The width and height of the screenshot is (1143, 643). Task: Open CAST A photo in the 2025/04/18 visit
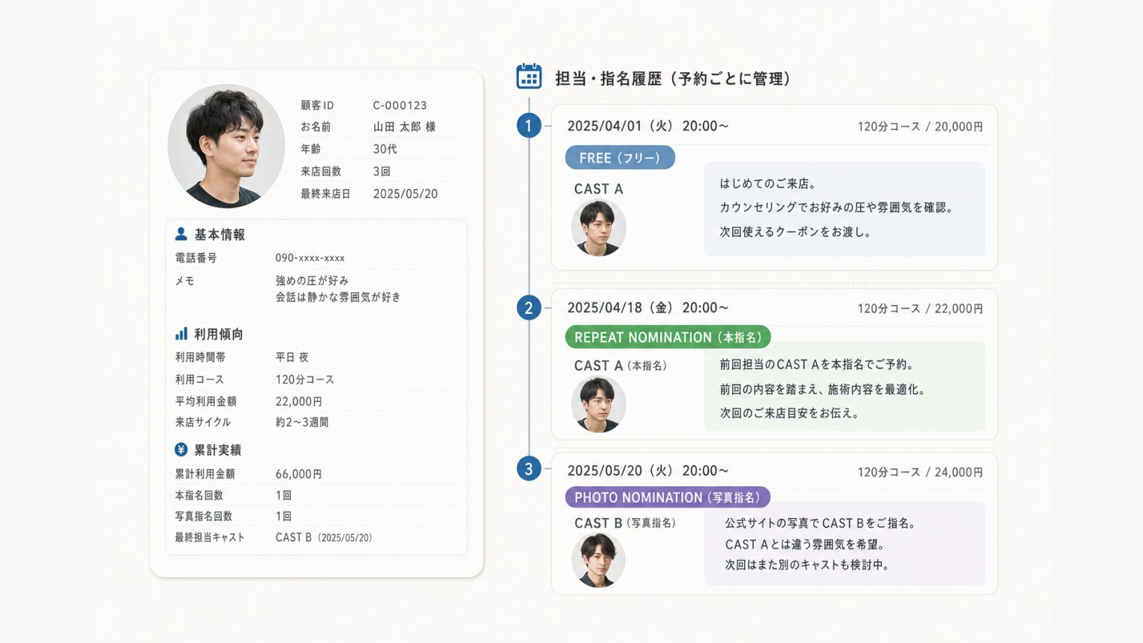599,405
